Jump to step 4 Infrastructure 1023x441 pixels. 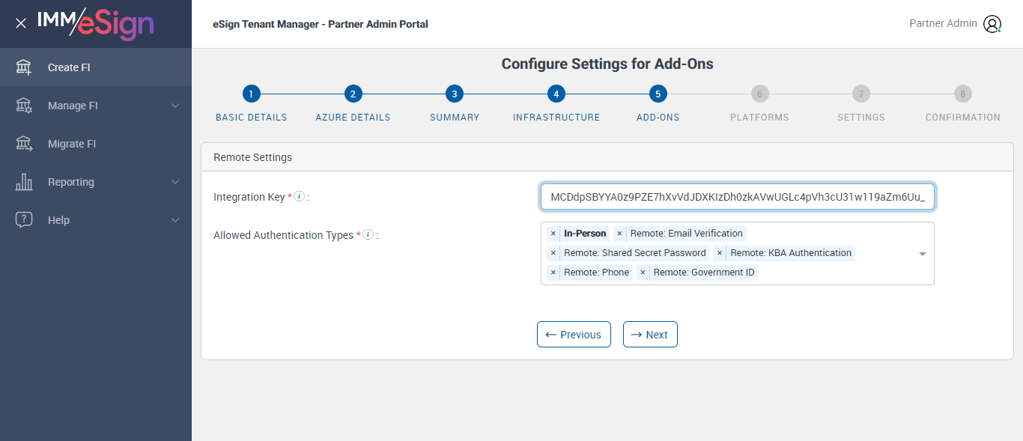(556, 94)
